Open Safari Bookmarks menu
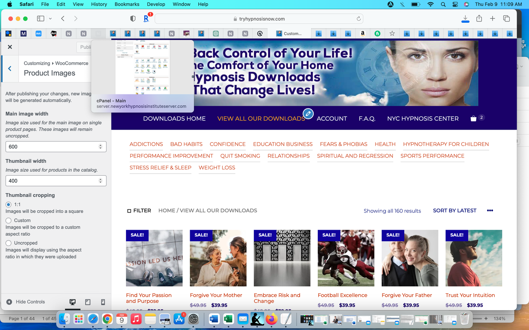This screenshot has height=330, width=529. pos(127,4)
